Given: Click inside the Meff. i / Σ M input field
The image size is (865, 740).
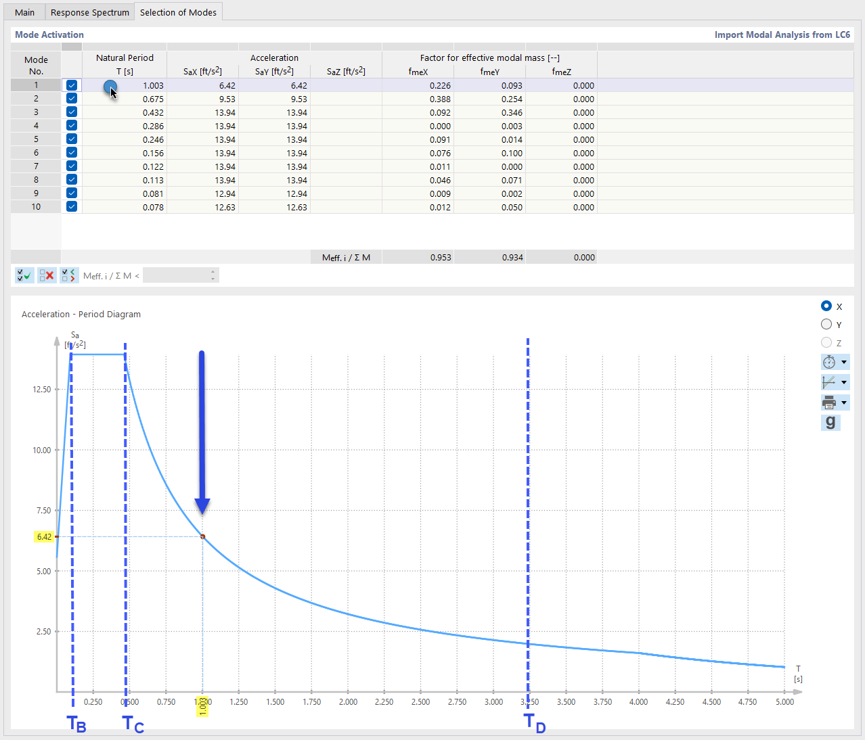Looking at the screenshot, I should [176, 275].
